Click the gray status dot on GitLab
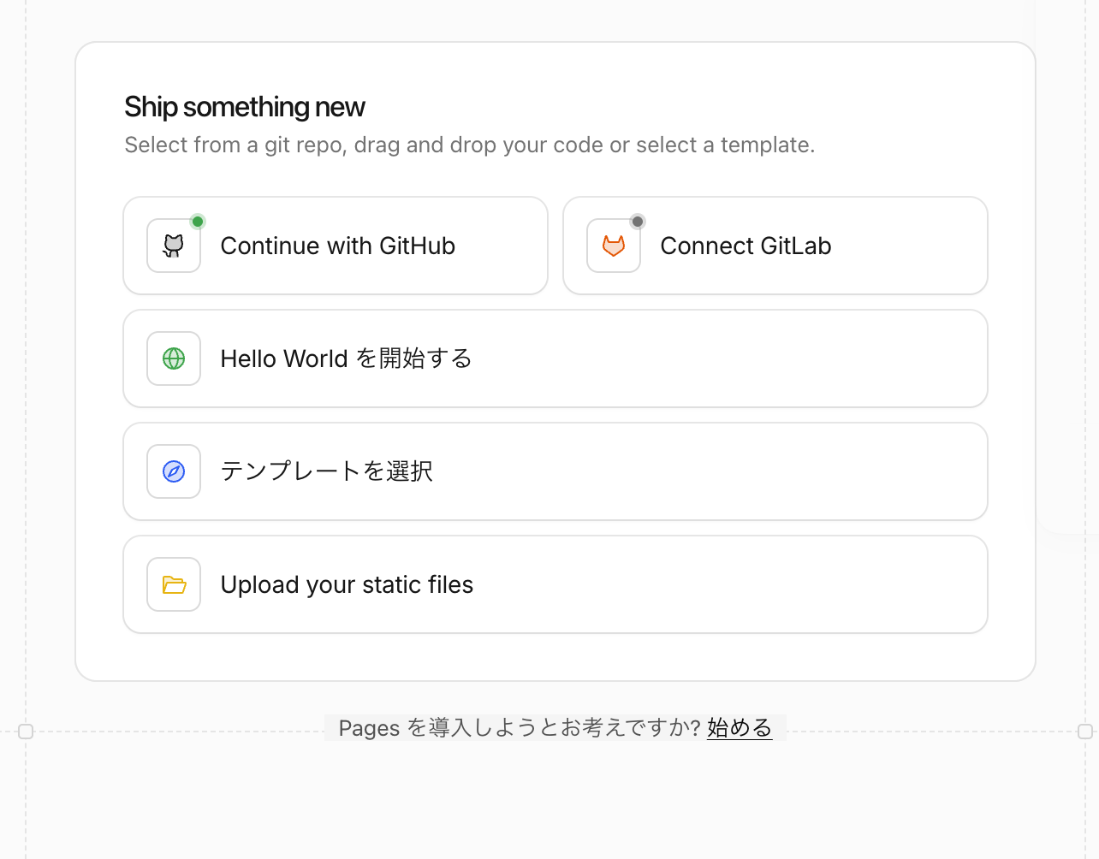1099x859 pixels. pyautogui.click(x=638, y=222)
